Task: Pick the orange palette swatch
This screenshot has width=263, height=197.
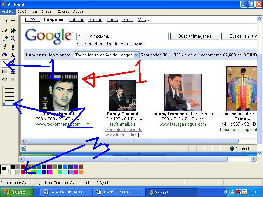Action: click(81, 172)
